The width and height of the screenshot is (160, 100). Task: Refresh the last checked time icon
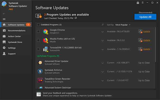[76, 18]
